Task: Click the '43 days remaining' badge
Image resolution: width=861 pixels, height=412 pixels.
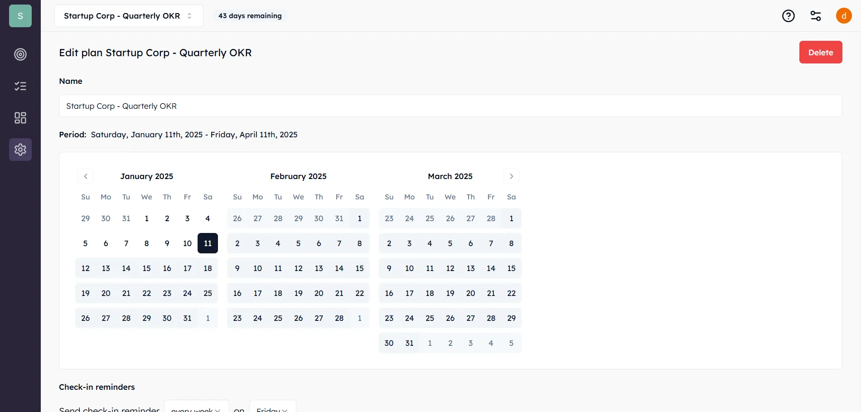Action: pyautogui.click(x=250, y=15)
